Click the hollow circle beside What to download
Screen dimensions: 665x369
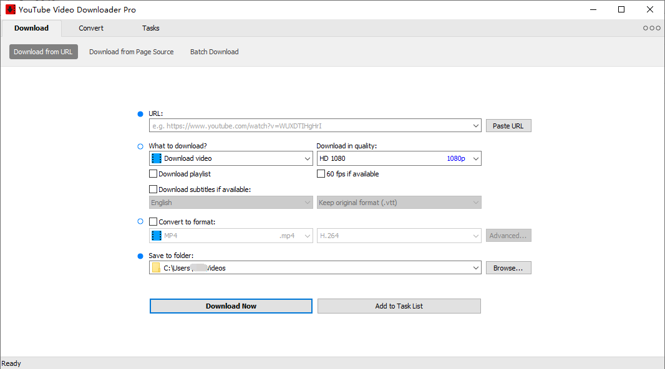[x=140, y=146]
